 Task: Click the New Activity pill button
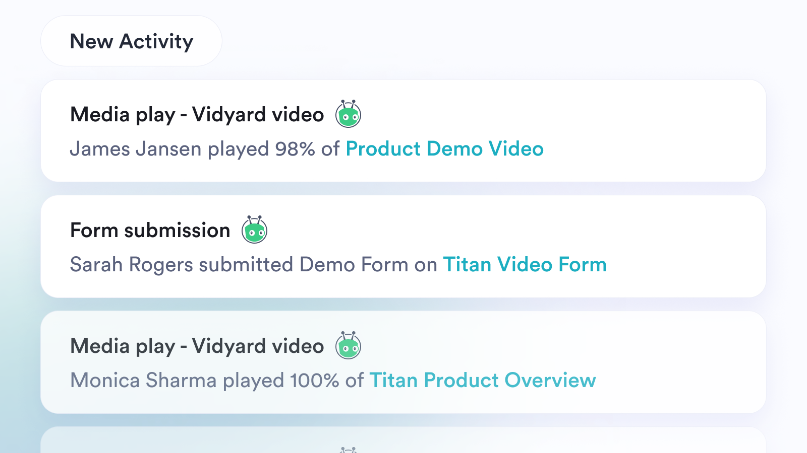tap(131, 41)
